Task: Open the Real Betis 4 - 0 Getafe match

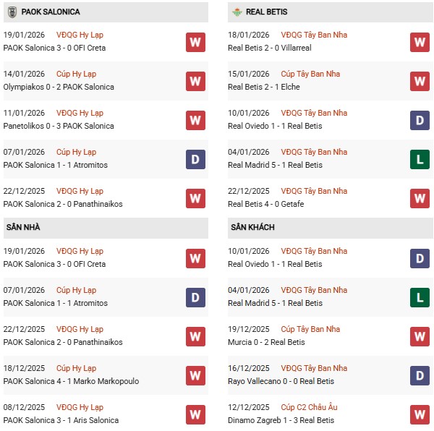Action: tap(266, 204)
